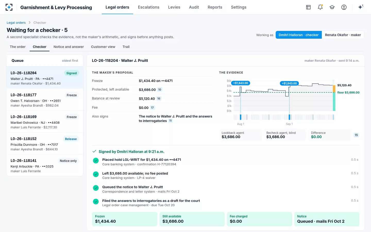371x232 pixels.
Task: Select queue item LO-26-118204 Walter J. Pruitt
Action: point(45,78)
